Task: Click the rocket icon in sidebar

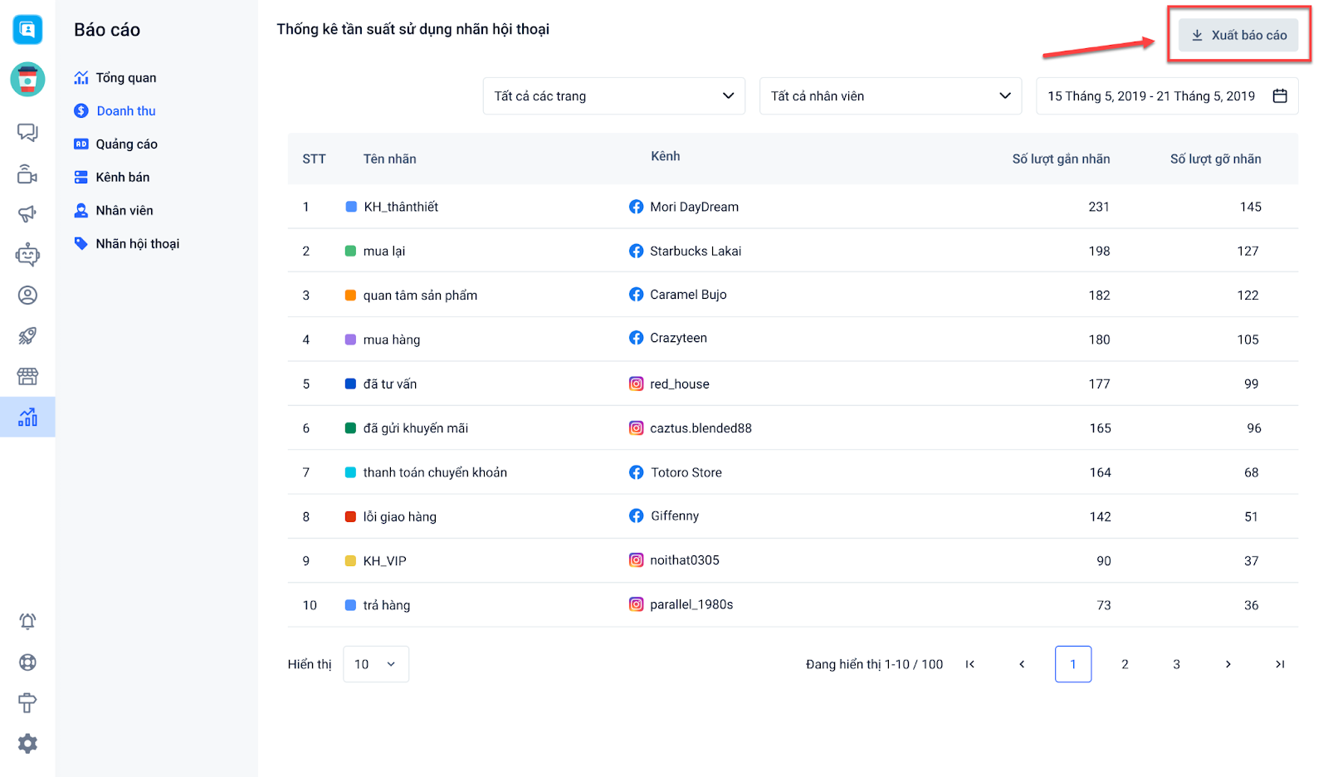Action: tap(27, 336)
